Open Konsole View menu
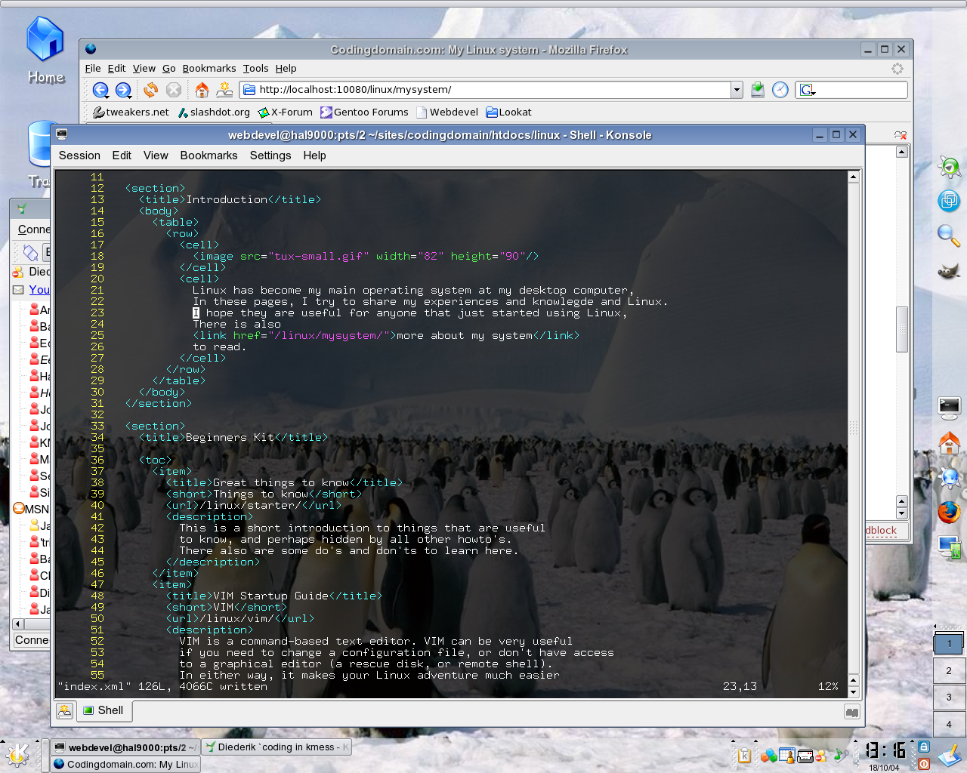 pyautogui.click(x=156, y=156)
